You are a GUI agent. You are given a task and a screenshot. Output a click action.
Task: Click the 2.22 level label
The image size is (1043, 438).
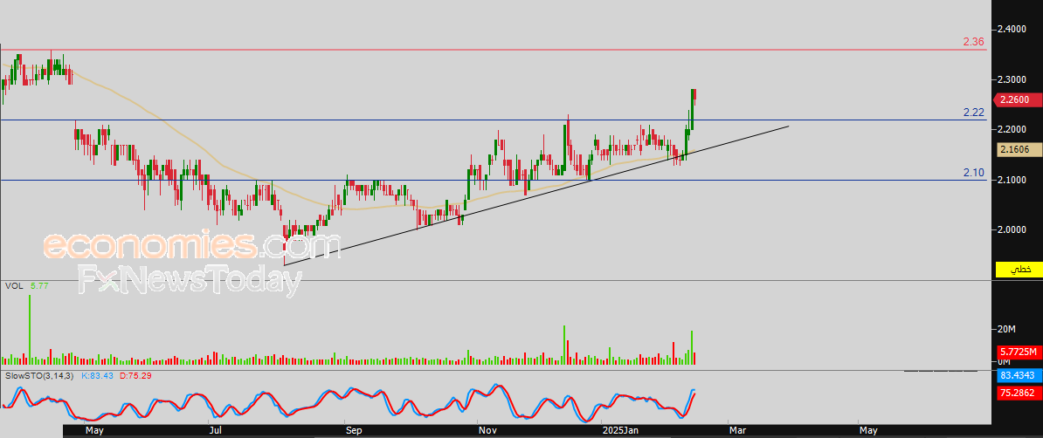tap(973, 113)
